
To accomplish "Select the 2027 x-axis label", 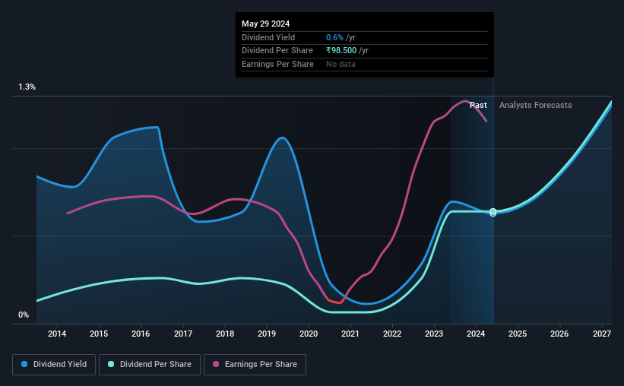I will coord(602,334).
